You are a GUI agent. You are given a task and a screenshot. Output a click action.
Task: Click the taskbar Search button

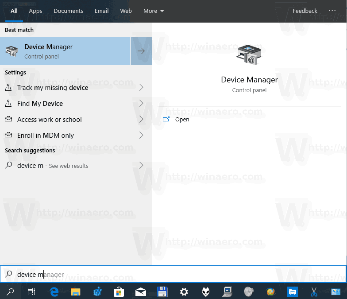(10, 291)
